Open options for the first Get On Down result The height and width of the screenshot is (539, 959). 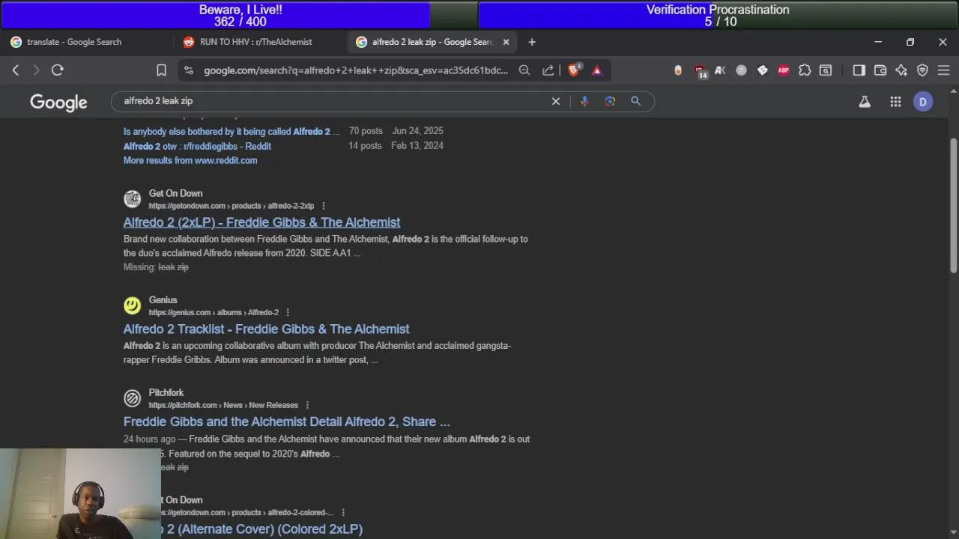(x=324, y=206)
